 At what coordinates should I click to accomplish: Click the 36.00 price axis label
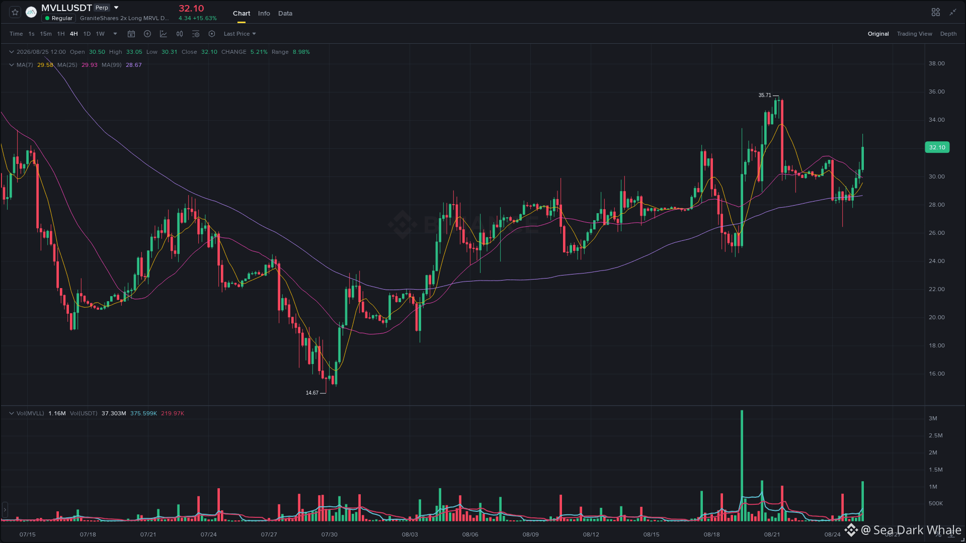click(x=937, y=92)
